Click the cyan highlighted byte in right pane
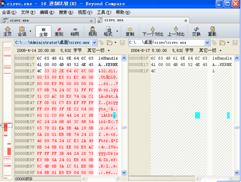Viewport: 241px width, 182px height. pyautogui.click(x=198, y=115)
